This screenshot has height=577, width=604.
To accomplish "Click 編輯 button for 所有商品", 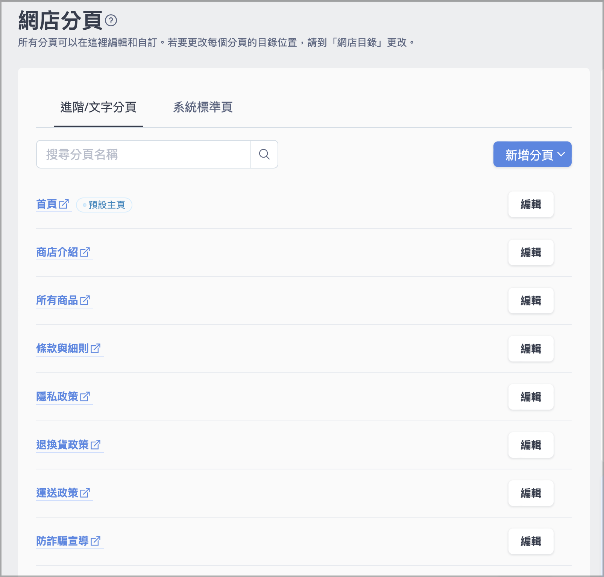I will (x=531, y=301).
